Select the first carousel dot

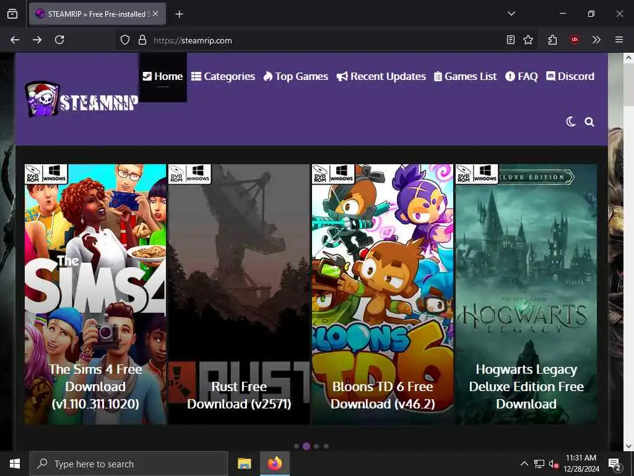pyautogui.click(x=297, y=446)
